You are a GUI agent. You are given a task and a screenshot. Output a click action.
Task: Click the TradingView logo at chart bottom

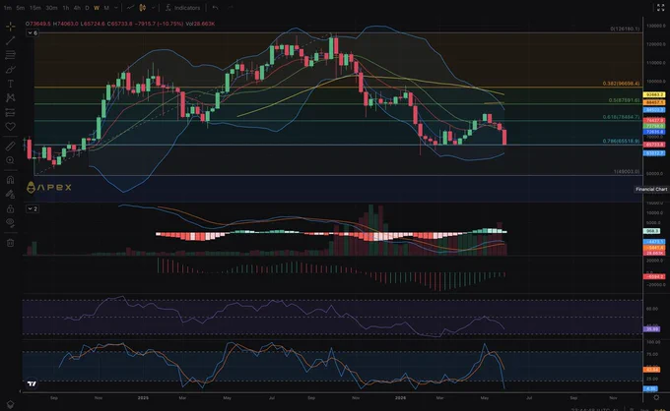(x=32, y=383)
